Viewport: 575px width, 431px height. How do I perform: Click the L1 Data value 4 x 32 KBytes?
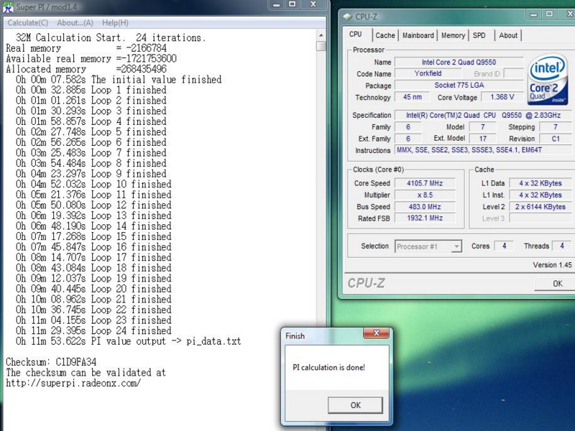coord(540,183)
